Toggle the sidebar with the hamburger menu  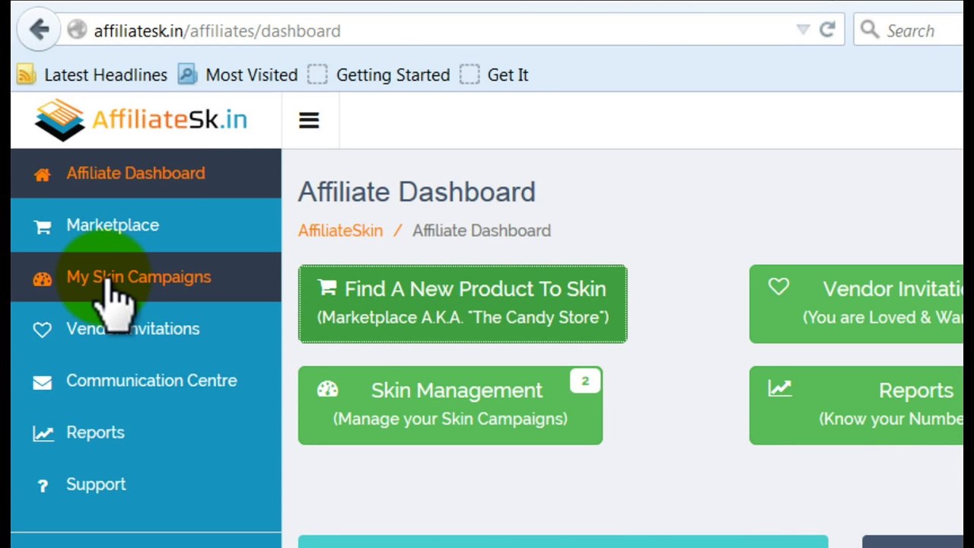pyautogui.click(x=309, y=120)
